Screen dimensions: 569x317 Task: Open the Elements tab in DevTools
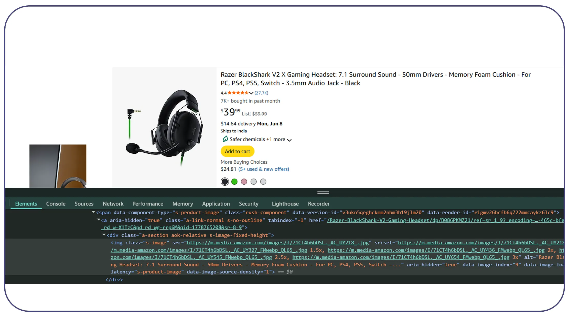(26, 204)
